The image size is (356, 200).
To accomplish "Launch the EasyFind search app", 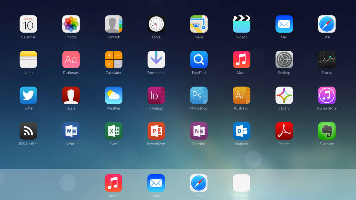I will click(x=199, y=60).
